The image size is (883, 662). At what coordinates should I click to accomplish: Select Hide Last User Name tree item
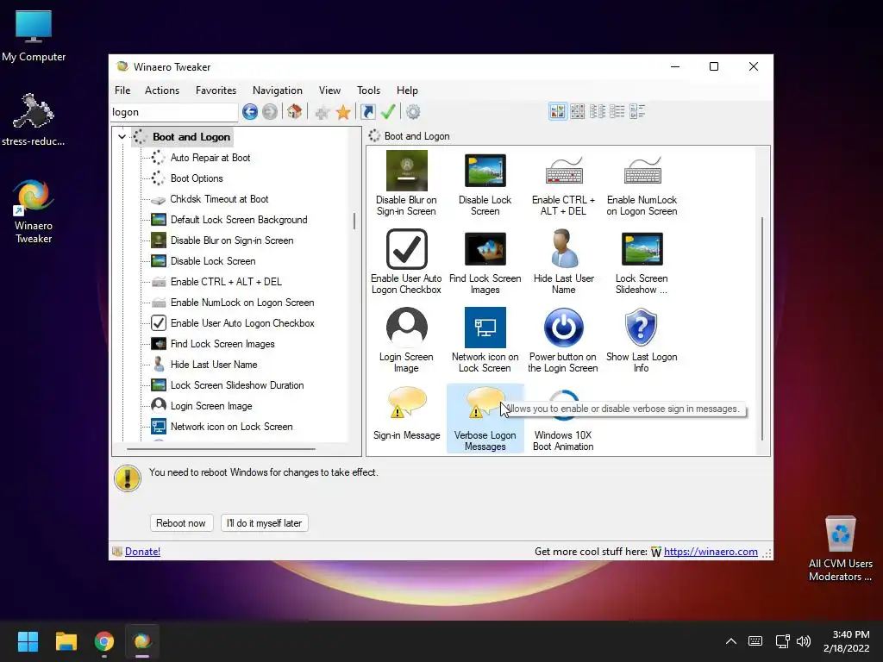click(214, 365)
